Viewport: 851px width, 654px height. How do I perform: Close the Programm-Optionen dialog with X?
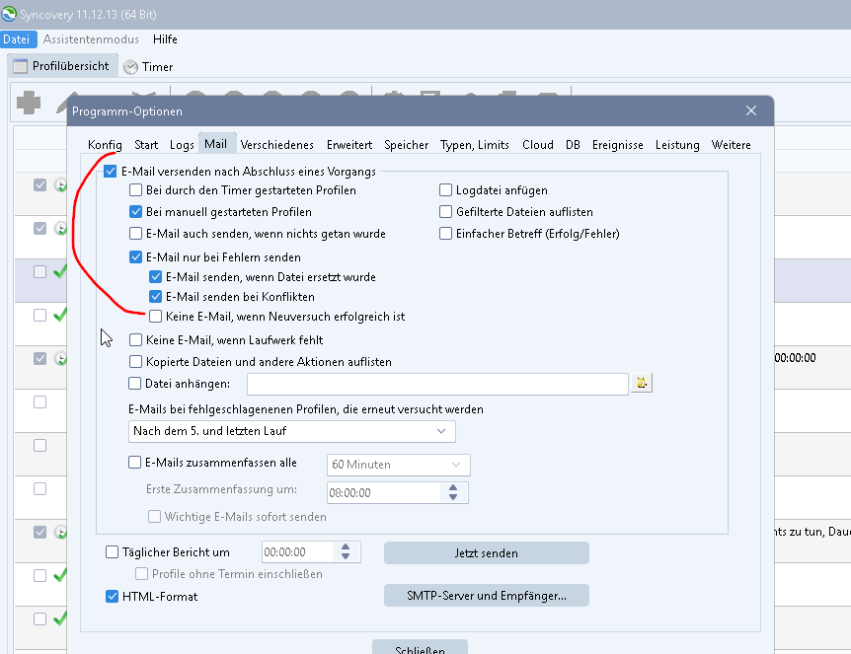[751, 110]
